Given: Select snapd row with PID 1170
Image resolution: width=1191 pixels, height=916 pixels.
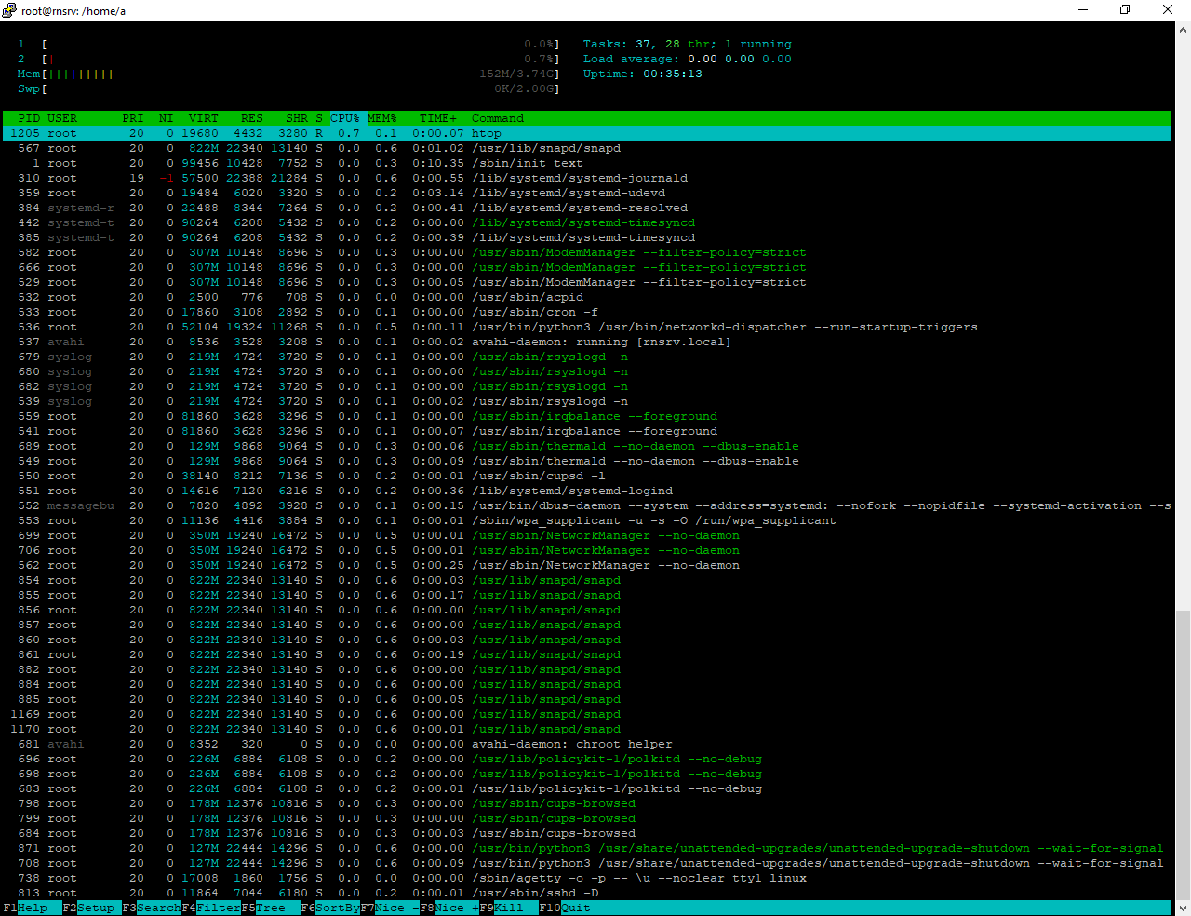Looking at the screenshot, I should [x=587, y=729].
